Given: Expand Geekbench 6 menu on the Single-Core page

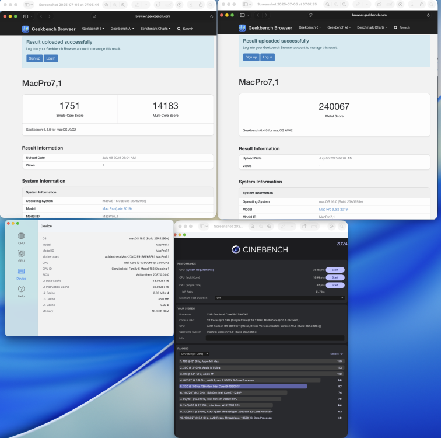Looking at the screenshot, I should point(93,29).
